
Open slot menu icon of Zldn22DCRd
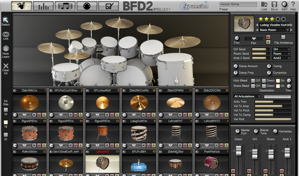coord(197,90)
